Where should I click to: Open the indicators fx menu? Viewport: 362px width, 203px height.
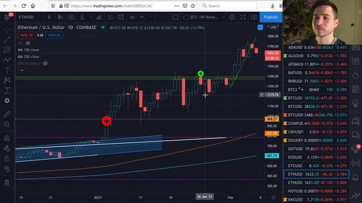pyautogui.click(x=82, y=17)
